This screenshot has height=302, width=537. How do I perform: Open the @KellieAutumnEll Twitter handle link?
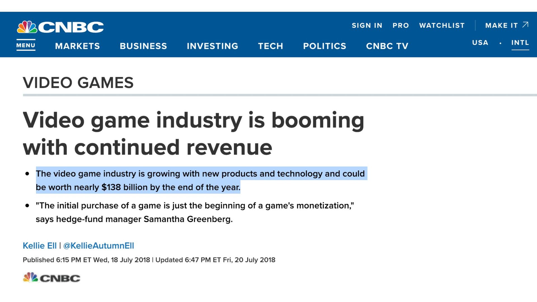point(98,246)
